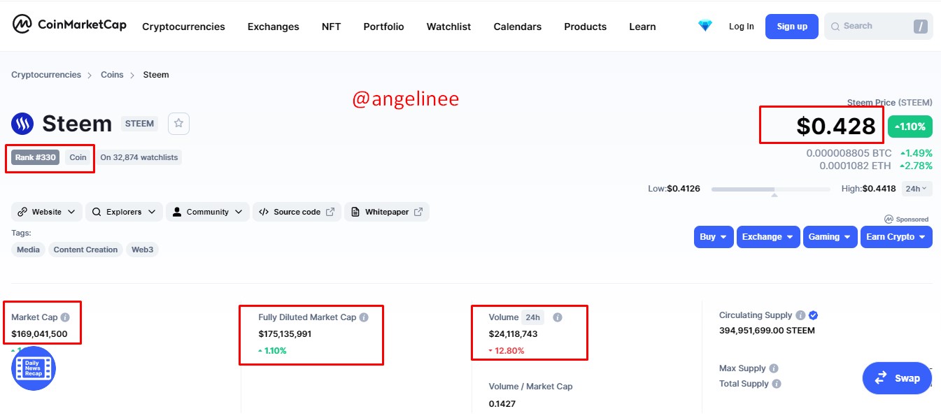This screenshot has height=418, width=941.
Task: Open the Source code link
Action: (297, 212)
